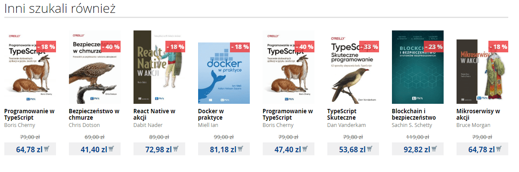Click the 41,40 zł buy button

click(95, 149)
